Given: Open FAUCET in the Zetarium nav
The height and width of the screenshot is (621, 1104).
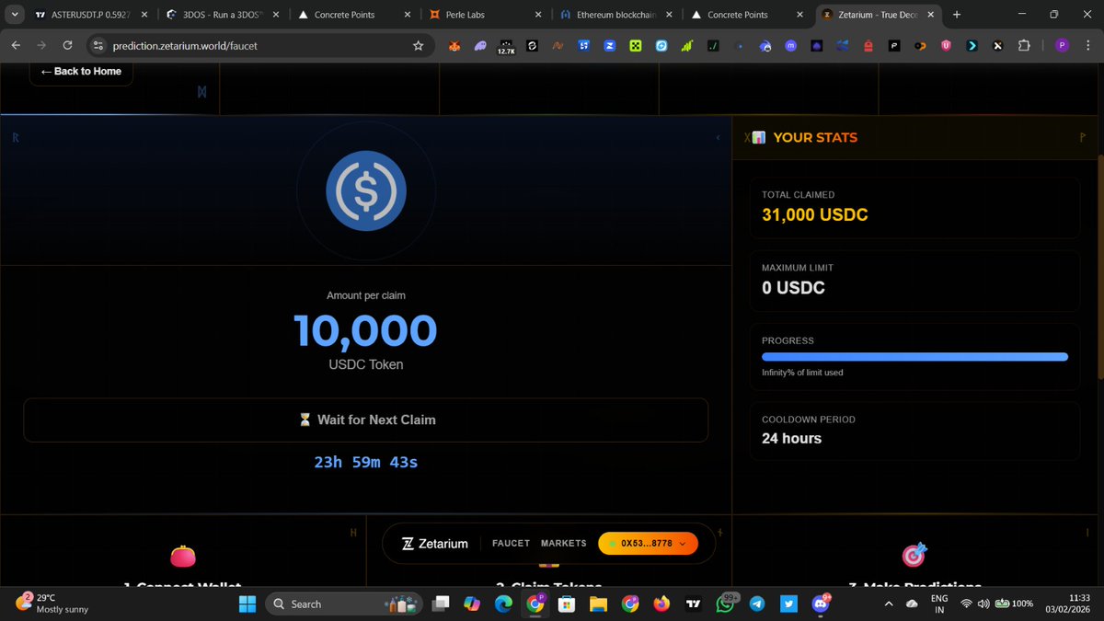Looking at the screenshot, I should coord(511,543).
